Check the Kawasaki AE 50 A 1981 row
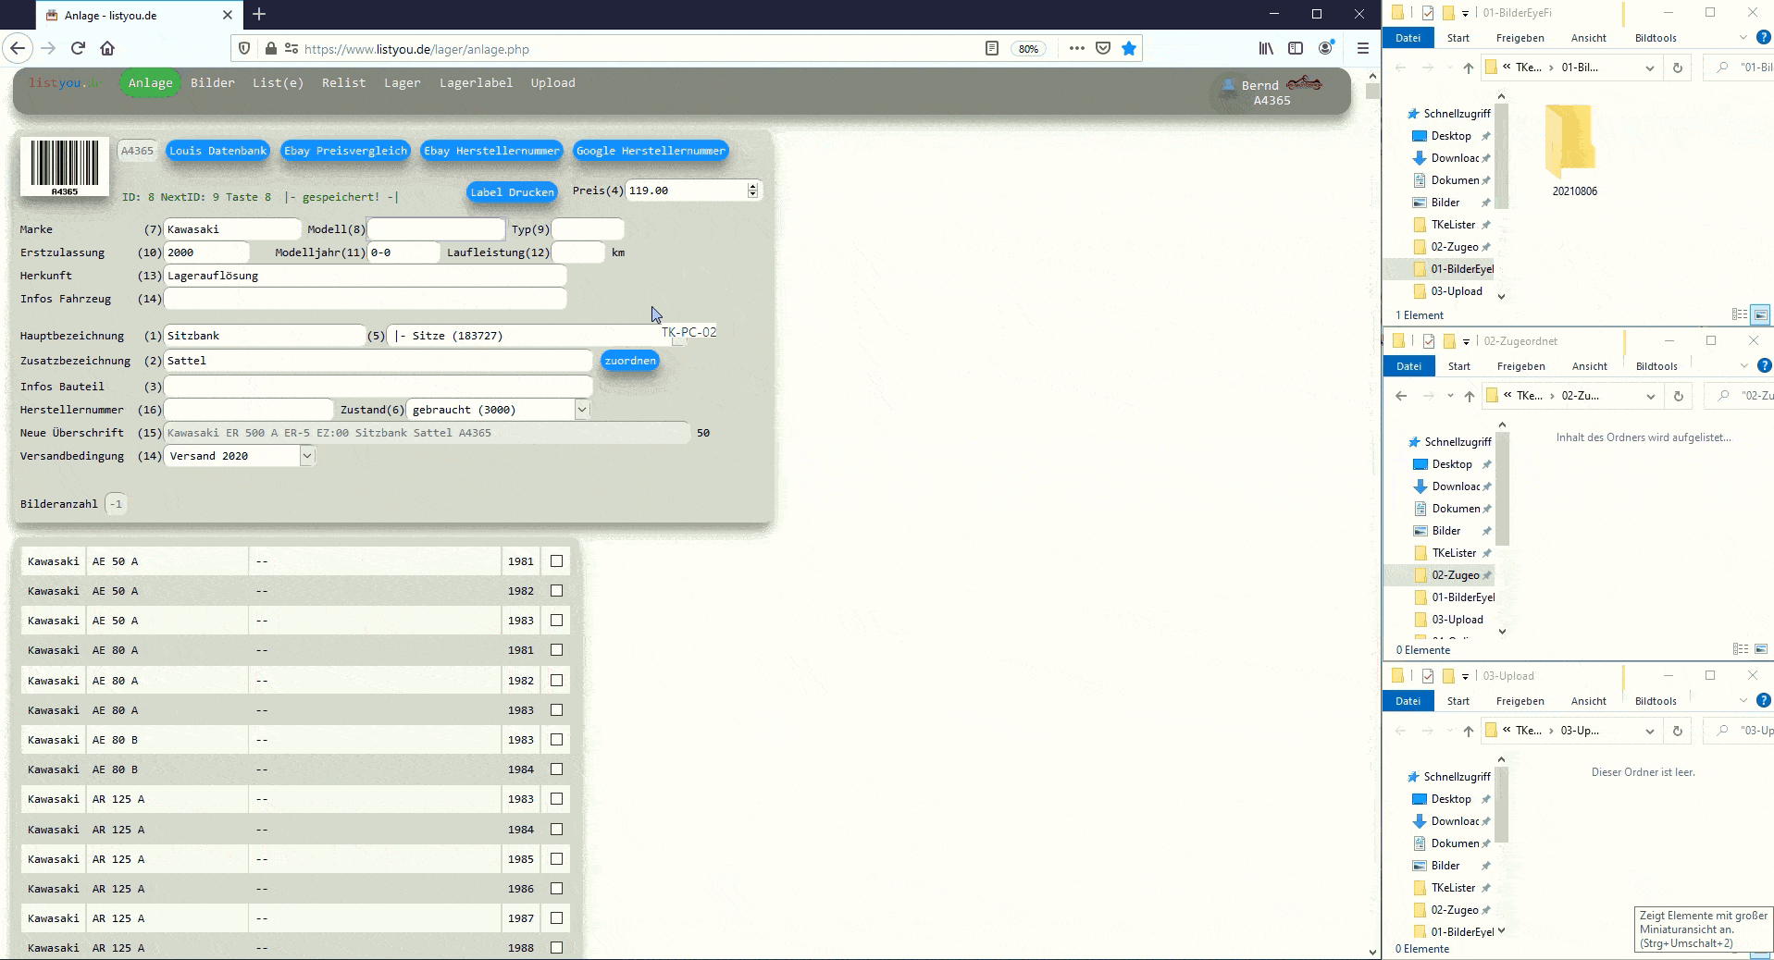 click(556, 561)
